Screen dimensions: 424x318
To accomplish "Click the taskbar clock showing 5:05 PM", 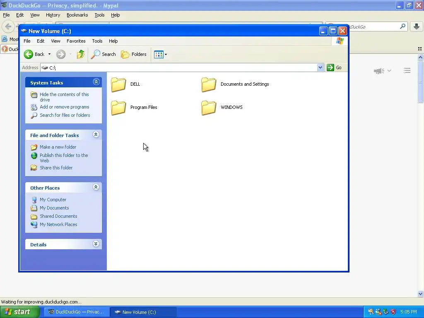I will click(x=409, y=312).
